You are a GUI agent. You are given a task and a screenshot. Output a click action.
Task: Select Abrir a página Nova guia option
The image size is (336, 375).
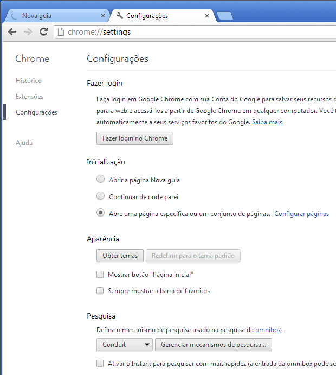(x=101, y=179)
